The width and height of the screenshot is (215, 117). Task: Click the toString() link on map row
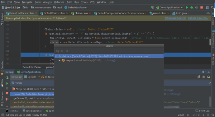pyautogui.click(x=110, y=60)
